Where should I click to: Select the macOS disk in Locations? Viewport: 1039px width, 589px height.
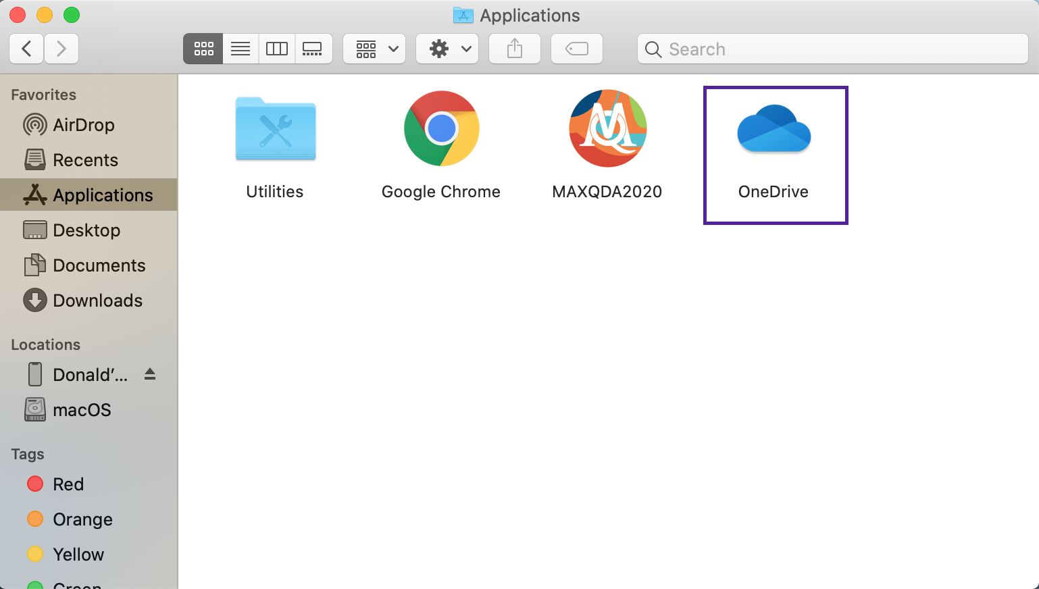[88, 410]
